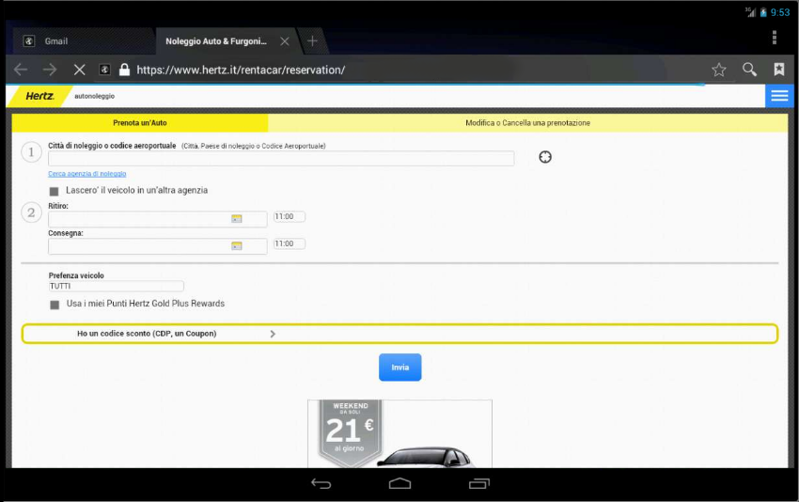Tap the Android back navigation button

(x=321, y=483)
